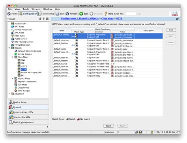Select NAT Rules icon in tree
The height and width of the screenshot is (143, 187).
point(13,26)
